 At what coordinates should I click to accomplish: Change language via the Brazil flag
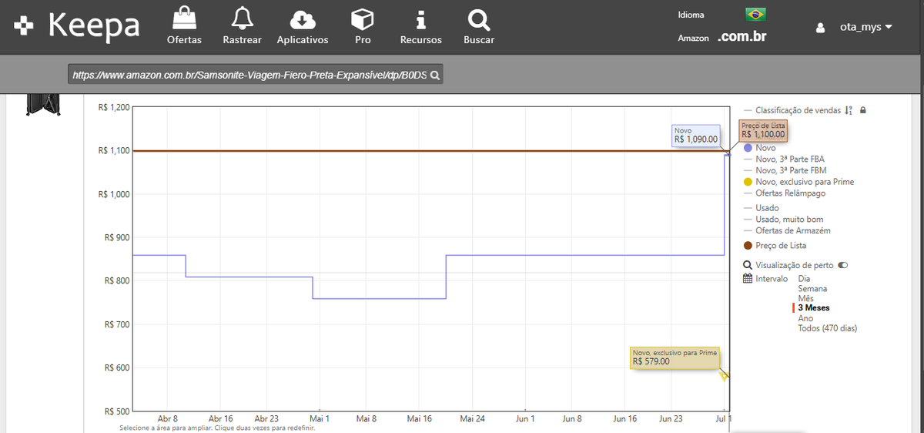click(x=755, y=15)
